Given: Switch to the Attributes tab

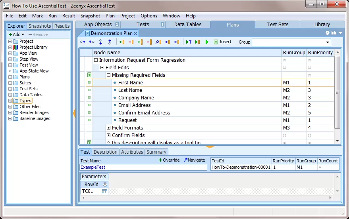Looking at the screenshot, I should tap(132, 152).
